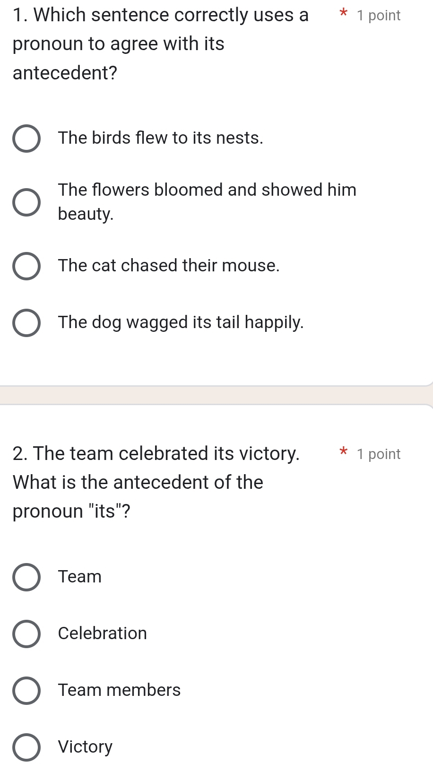Choose the 'Celebration' radio button

click(26, 633)
